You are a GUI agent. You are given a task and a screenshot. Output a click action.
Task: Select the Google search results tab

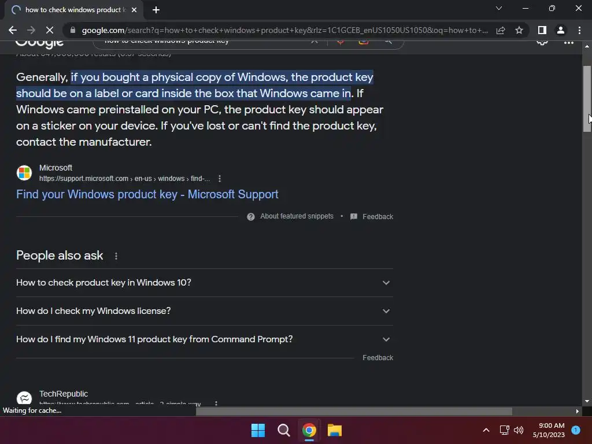[73, 10]
